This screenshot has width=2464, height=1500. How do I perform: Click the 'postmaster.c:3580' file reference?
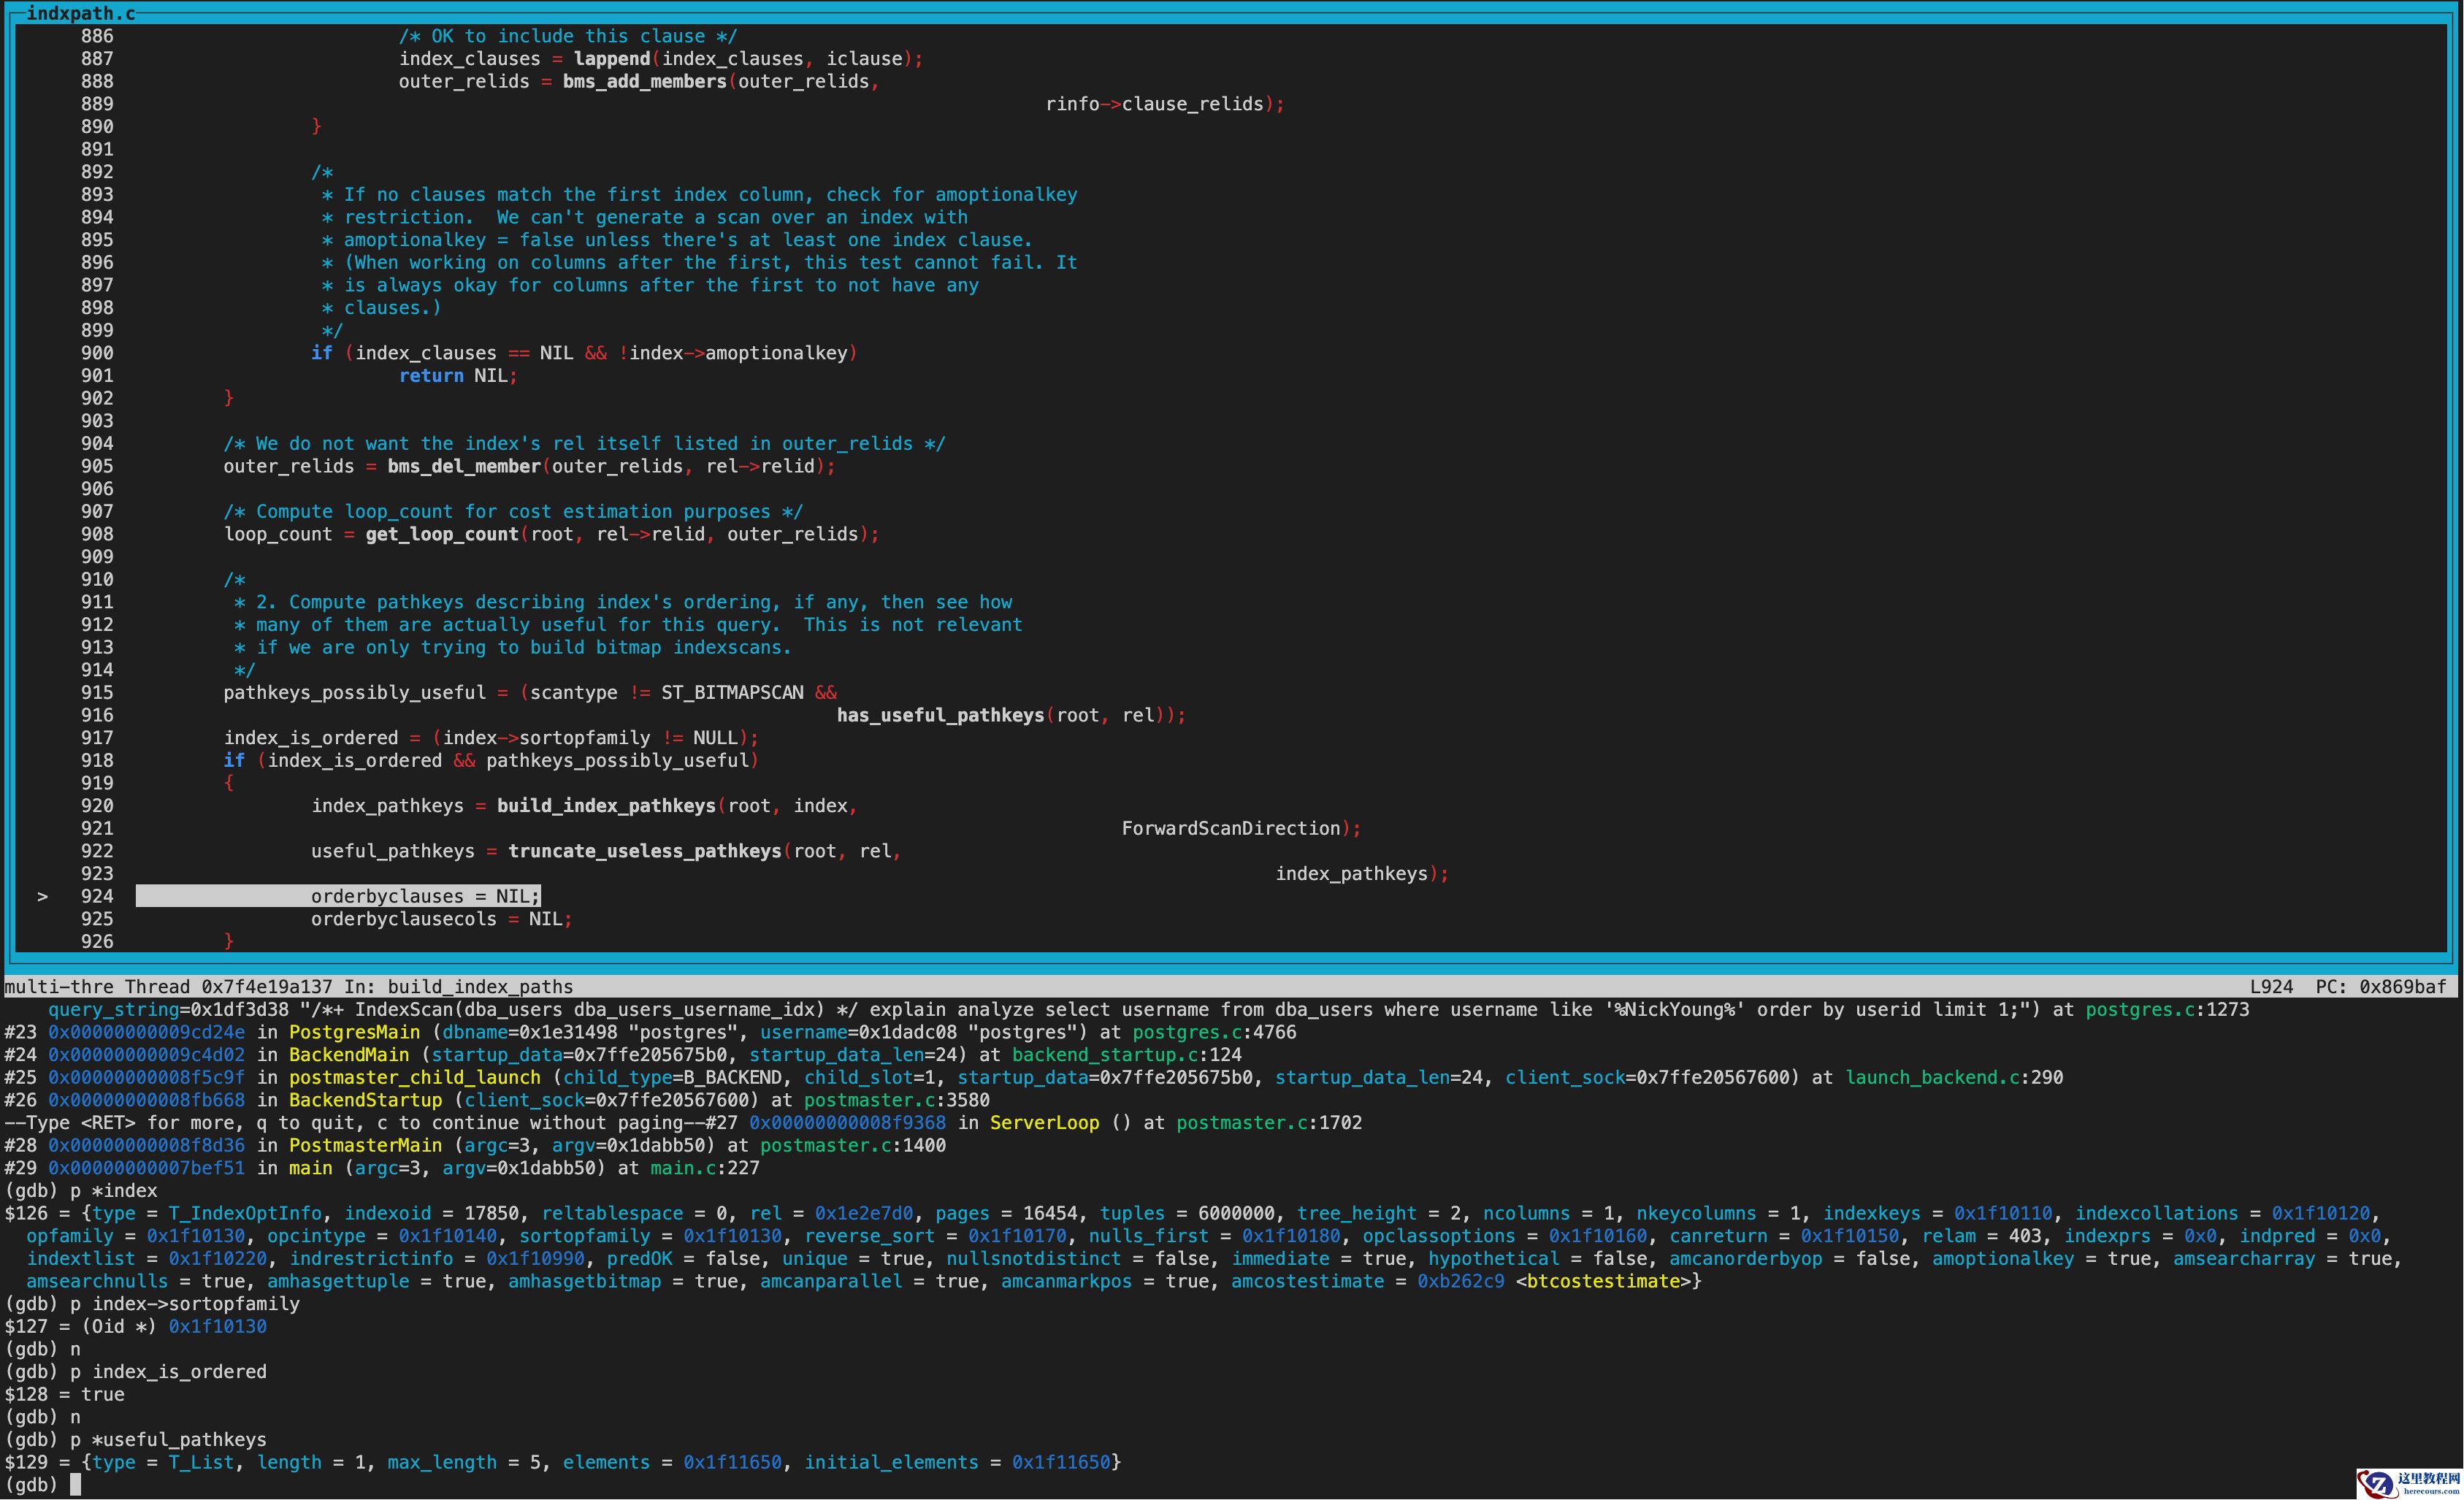point(896,1100)
